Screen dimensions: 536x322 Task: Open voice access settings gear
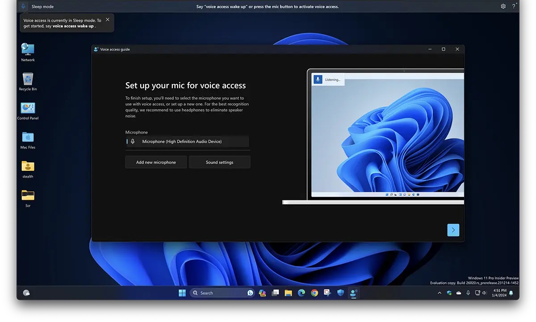pos(503,6)
